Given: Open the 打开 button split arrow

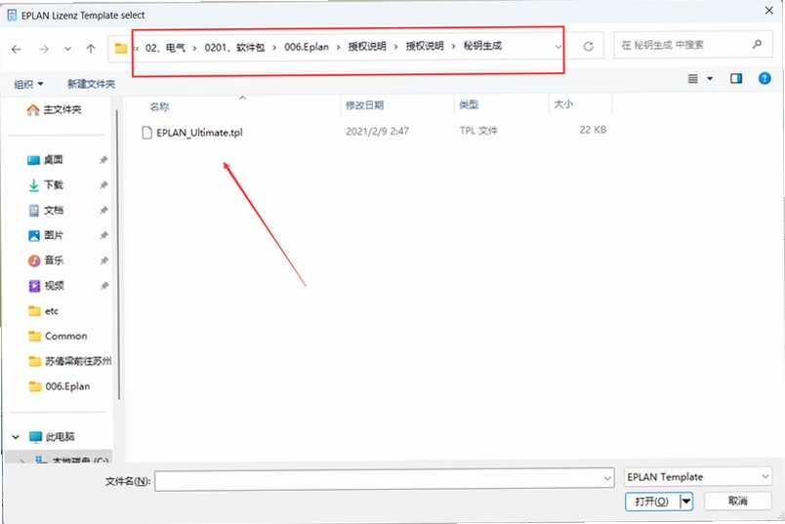Looking at the screenshot, I should click(685, 501).
